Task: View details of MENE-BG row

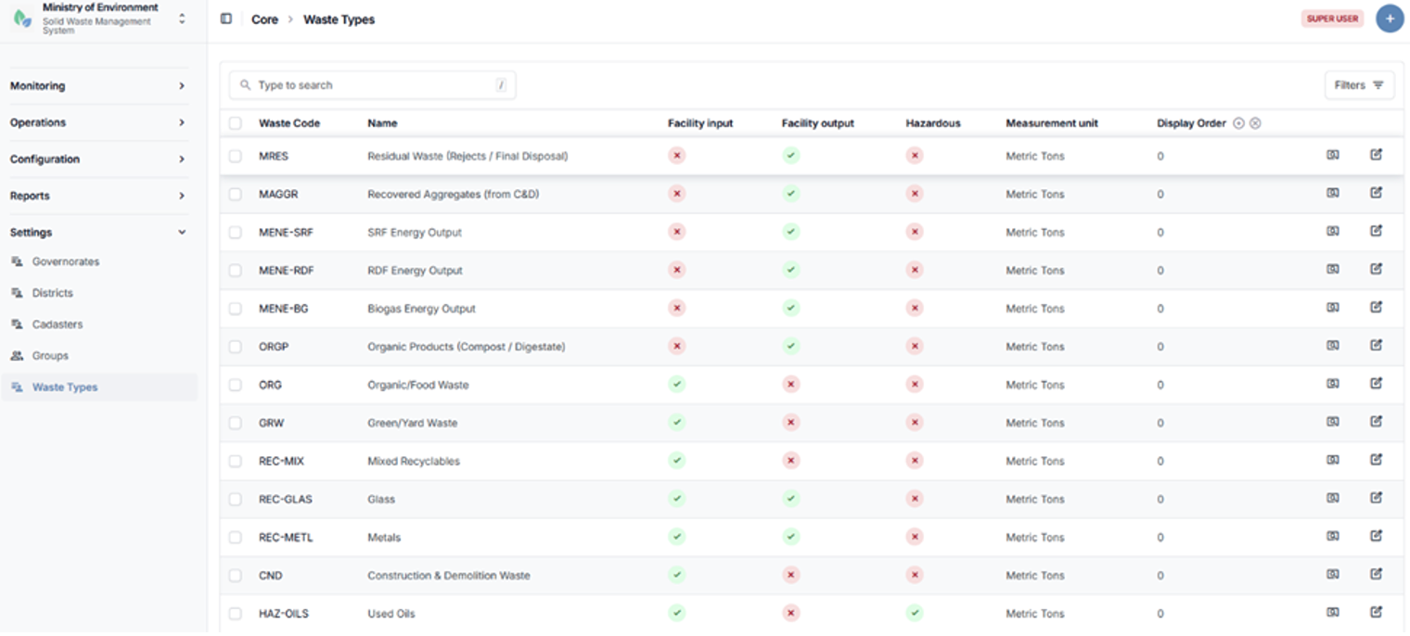Action: coord(1332,307)
